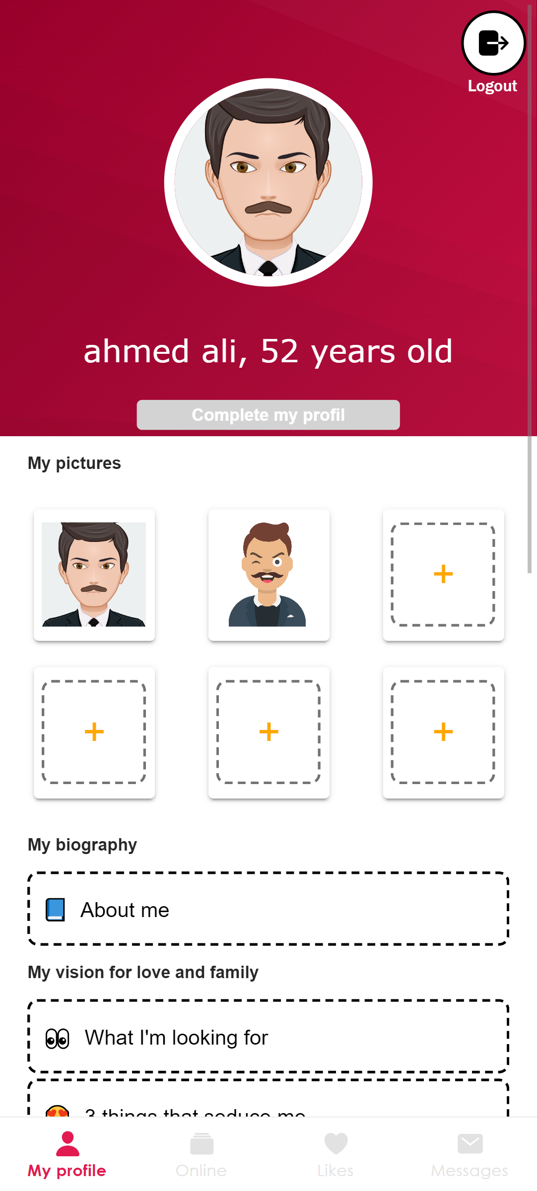Add a picture in the fifth slot
The width and height of the screenshot is (537, 1191).
pos(268,732)
